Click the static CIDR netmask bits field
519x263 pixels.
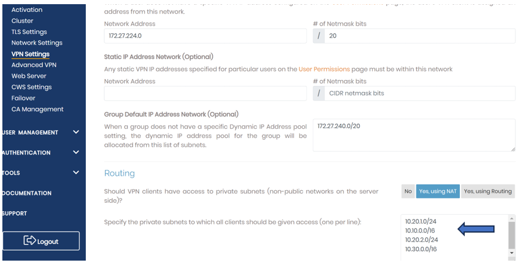(420, 93)
